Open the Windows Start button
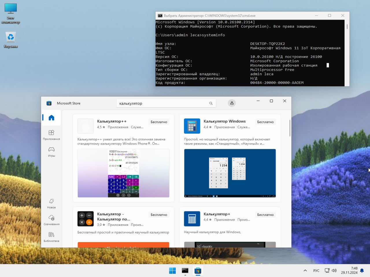Screen dimensions: 370x277 pos(172,271)
